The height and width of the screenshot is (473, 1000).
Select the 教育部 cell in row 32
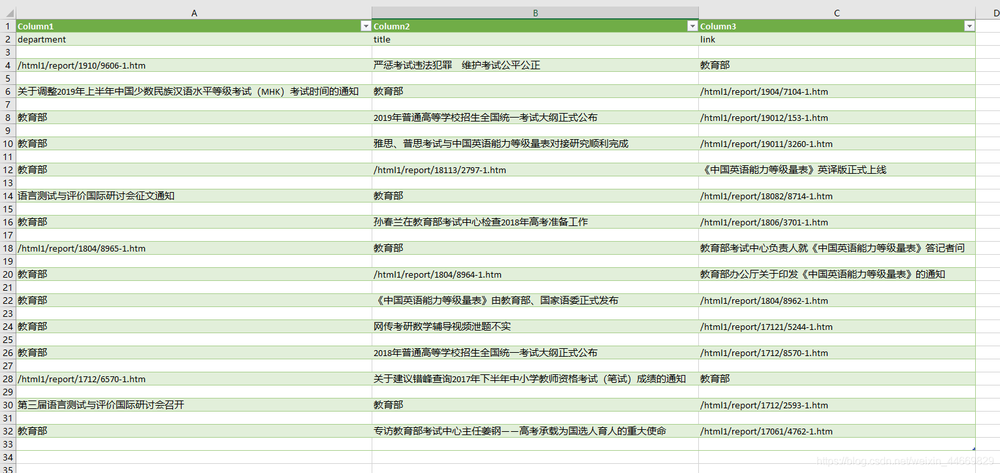pos(194,431)
